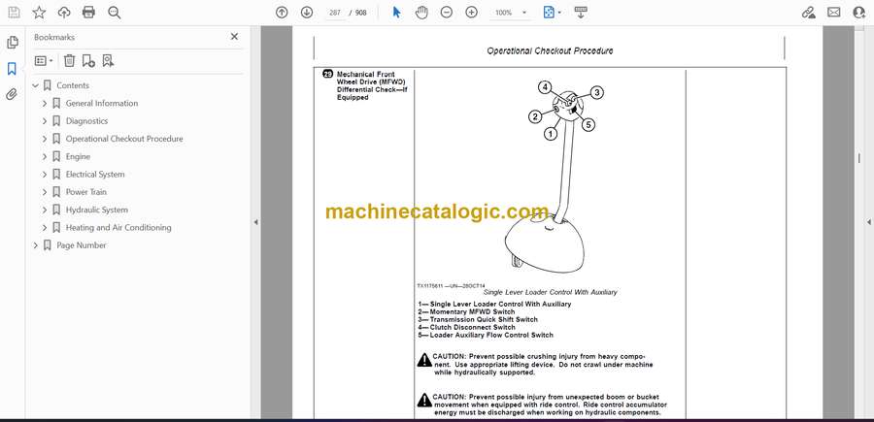This screenshot has height=422, width=874.
Task: Click the scrolling mode keyboard icon
Action: tap(581, 13)
